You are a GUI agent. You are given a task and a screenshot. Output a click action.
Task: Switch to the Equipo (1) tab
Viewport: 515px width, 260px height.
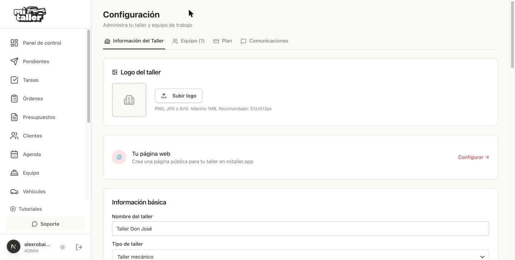[188, 41]
